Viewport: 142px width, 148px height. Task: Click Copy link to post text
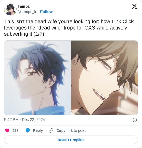[x=71, y=130]
